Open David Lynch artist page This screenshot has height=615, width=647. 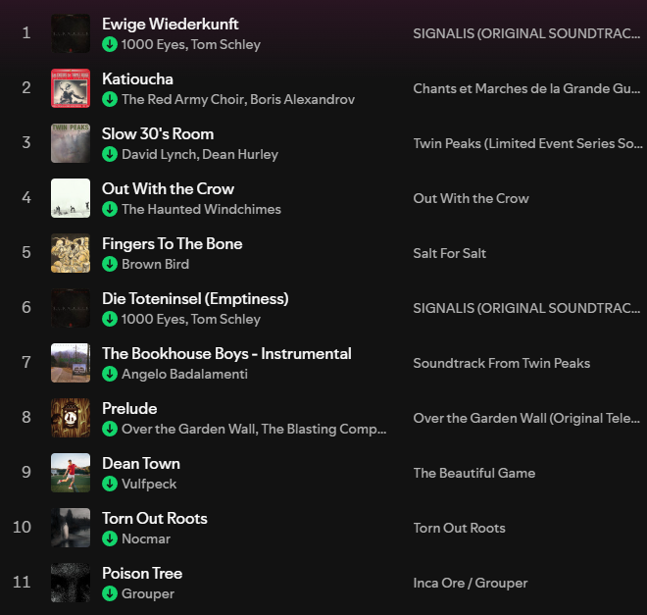tap(159, 154)
